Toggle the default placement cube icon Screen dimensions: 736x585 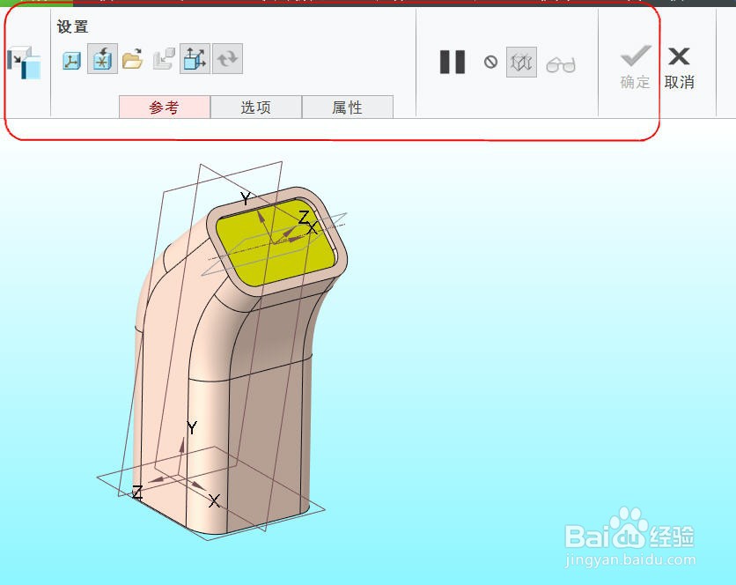(102, 59)
